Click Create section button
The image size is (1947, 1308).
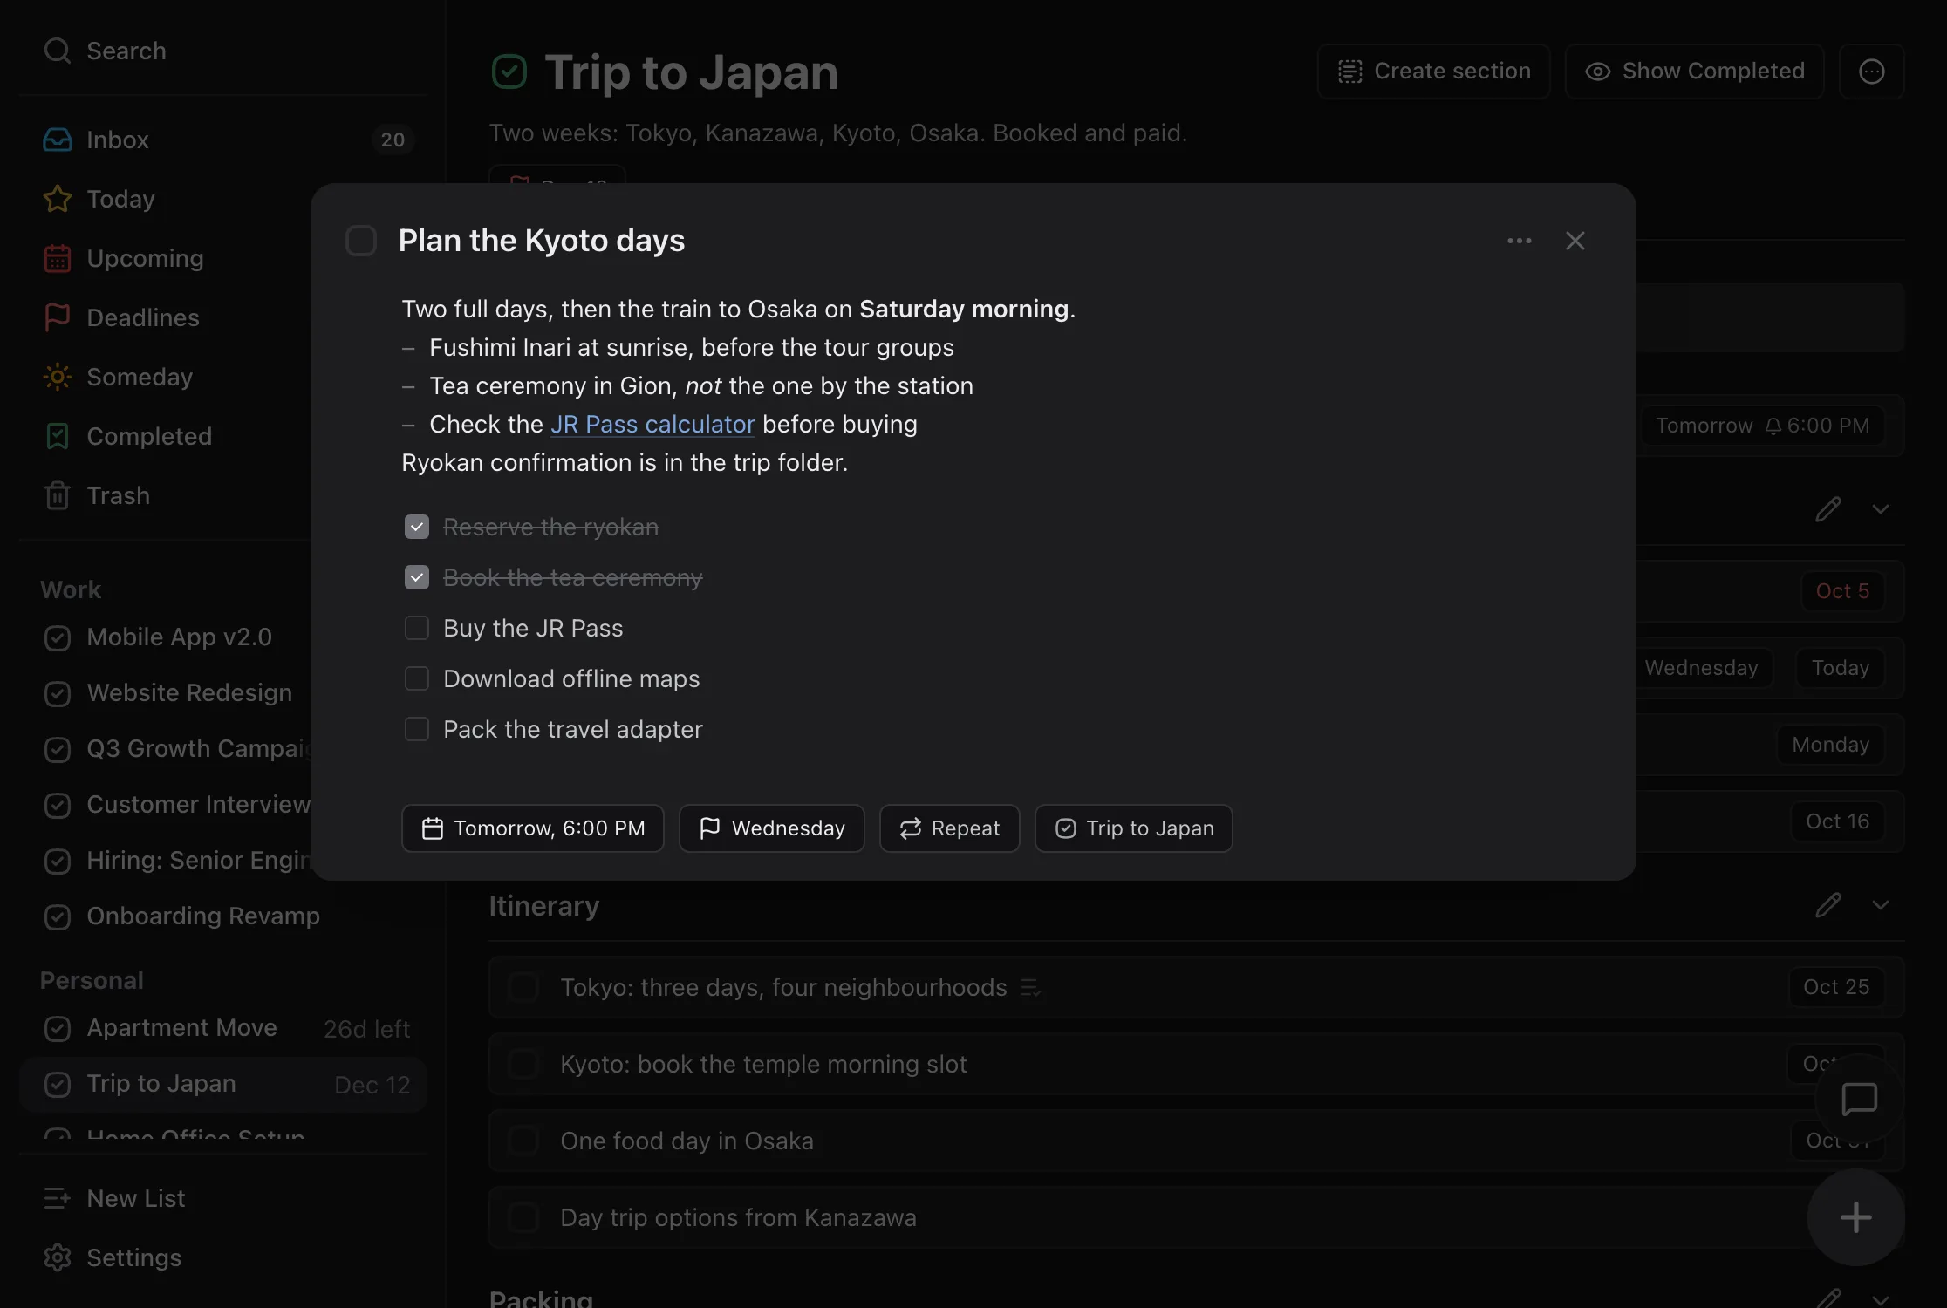[1434, 72]
